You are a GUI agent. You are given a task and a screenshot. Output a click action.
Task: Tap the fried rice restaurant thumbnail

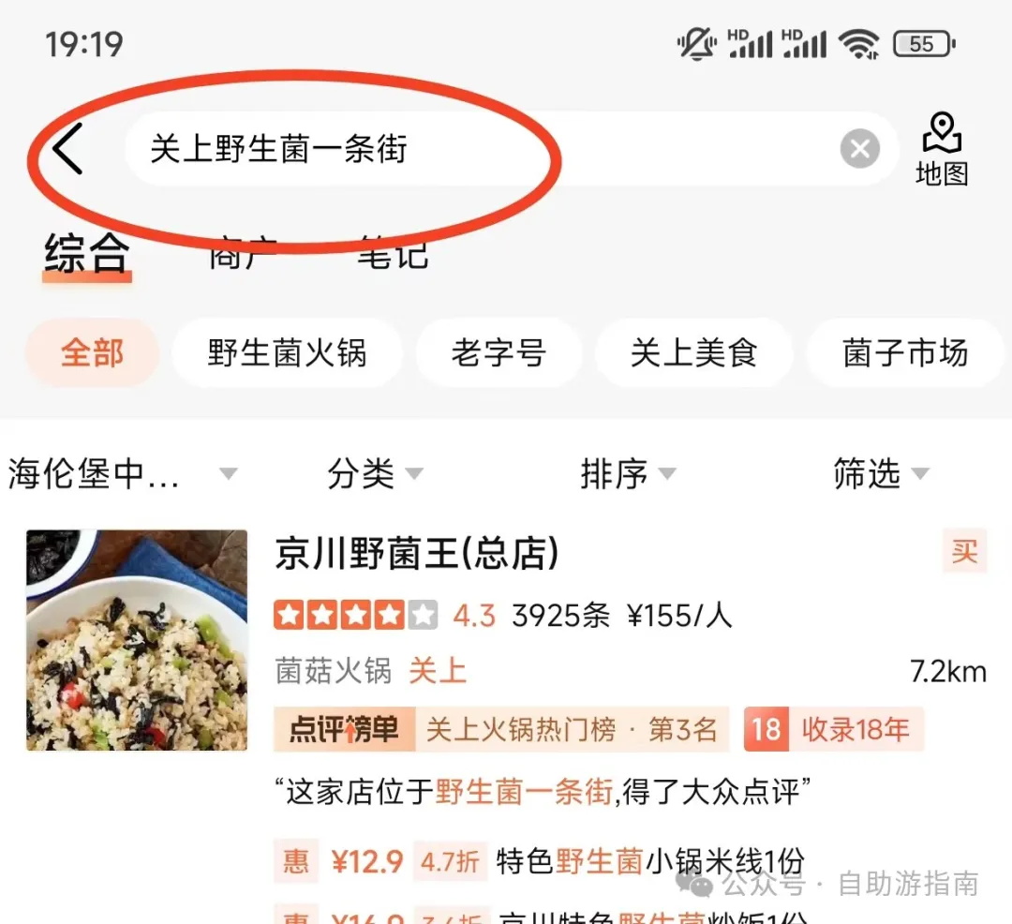(137, 640)
